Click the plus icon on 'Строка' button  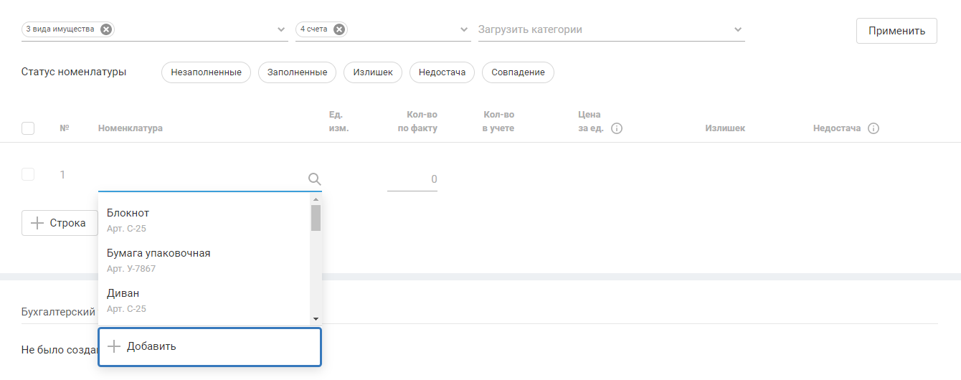(x=38, y=223)
